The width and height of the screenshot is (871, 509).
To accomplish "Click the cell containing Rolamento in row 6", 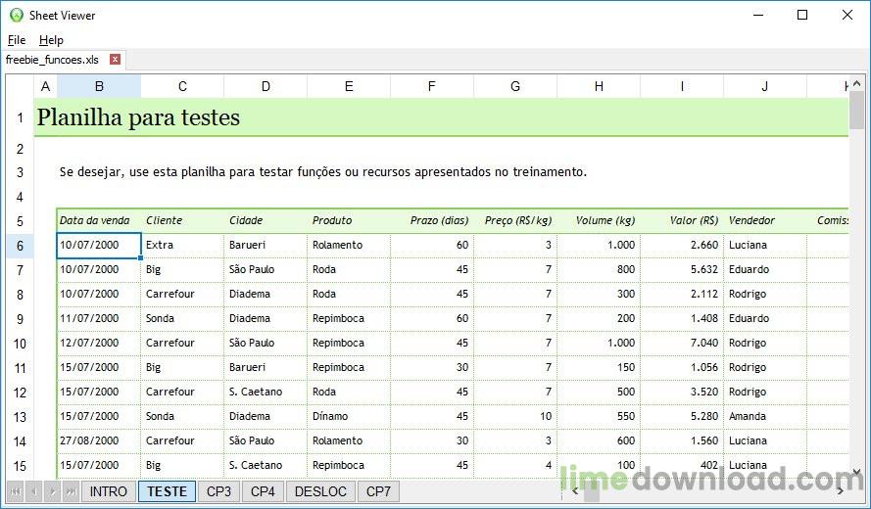I will coord(348,245).
